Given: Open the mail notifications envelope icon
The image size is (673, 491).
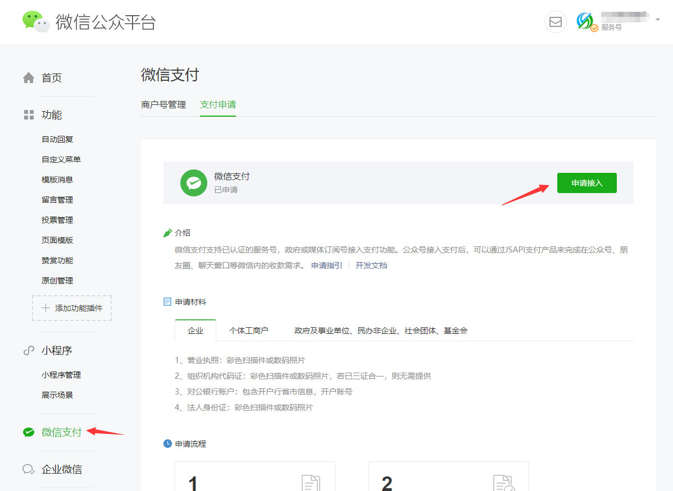Looking at the screenshot, I should coord(555,22).
